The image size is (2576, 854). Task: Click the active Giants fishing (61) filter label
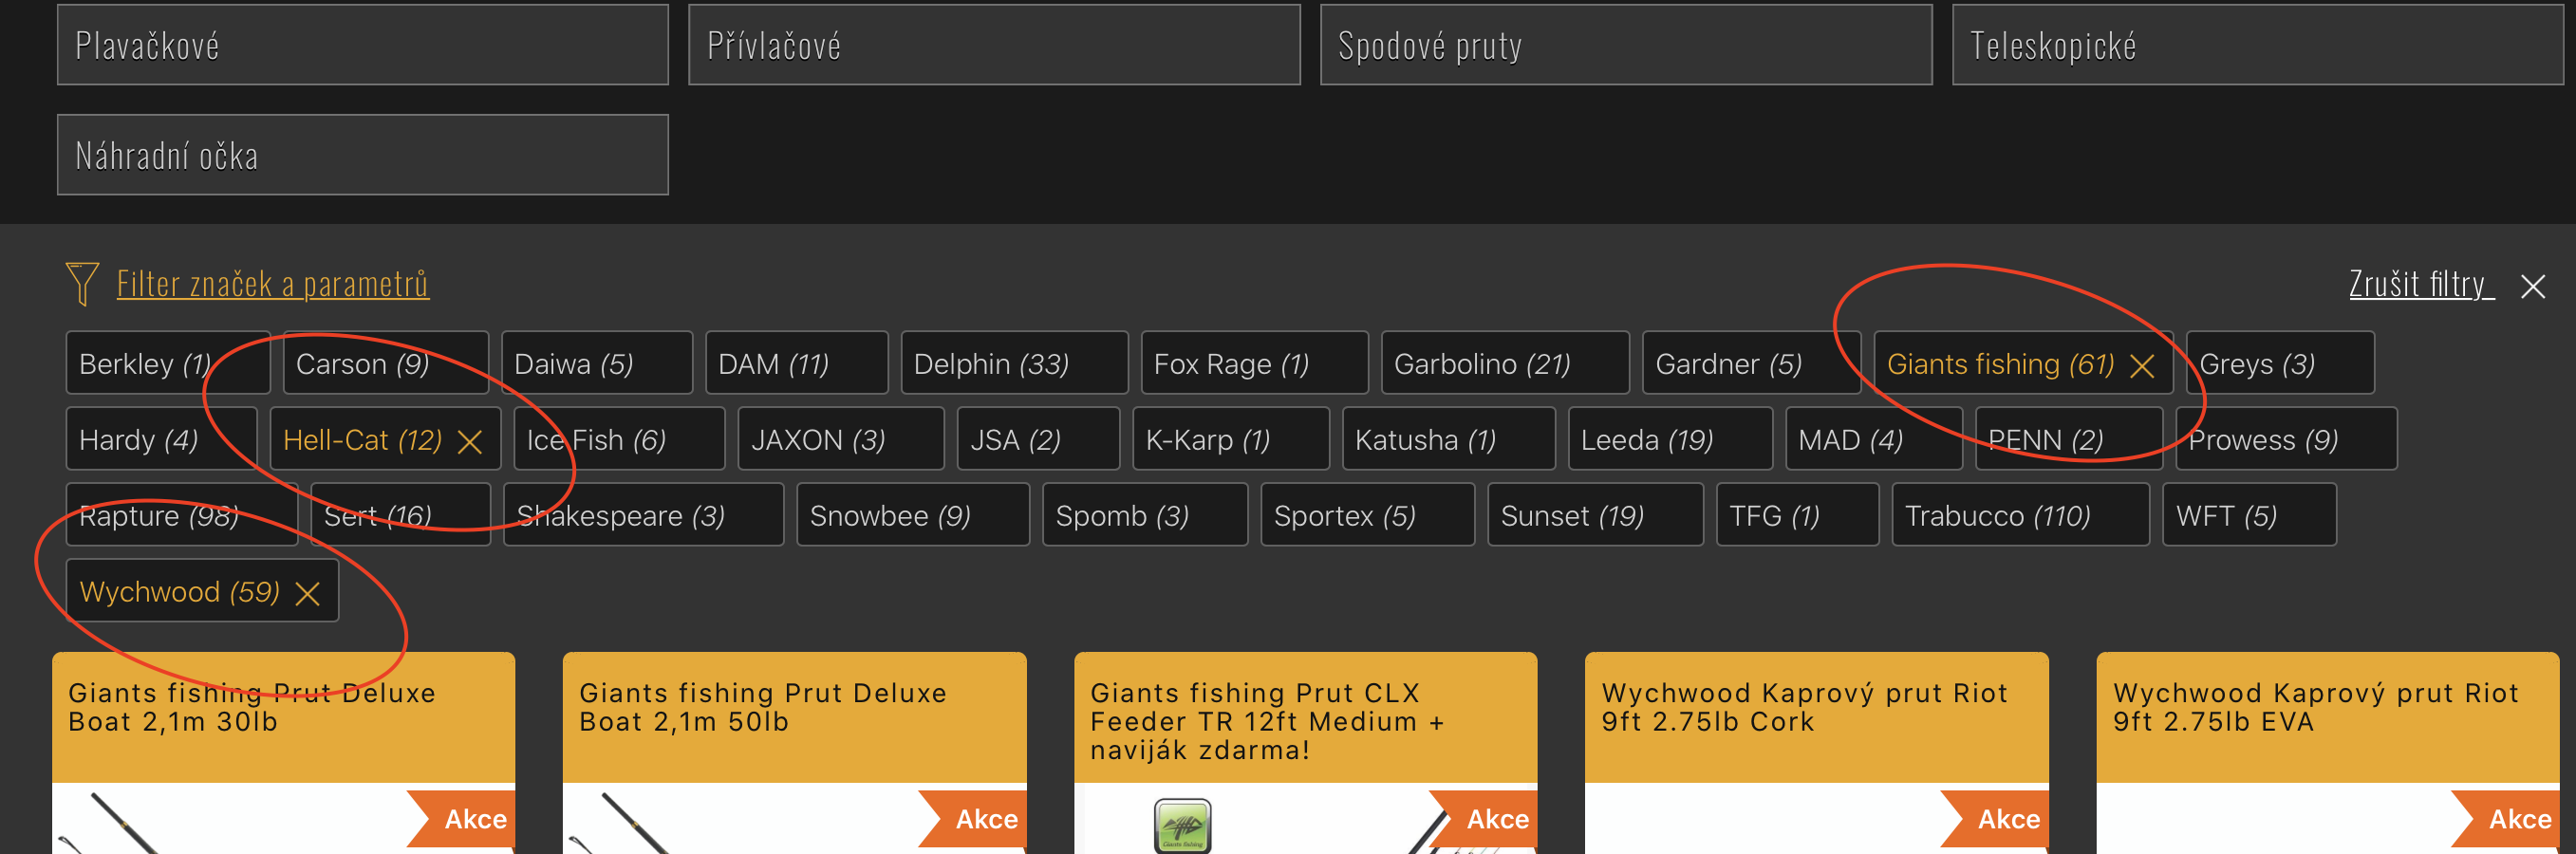[2000, 365]
